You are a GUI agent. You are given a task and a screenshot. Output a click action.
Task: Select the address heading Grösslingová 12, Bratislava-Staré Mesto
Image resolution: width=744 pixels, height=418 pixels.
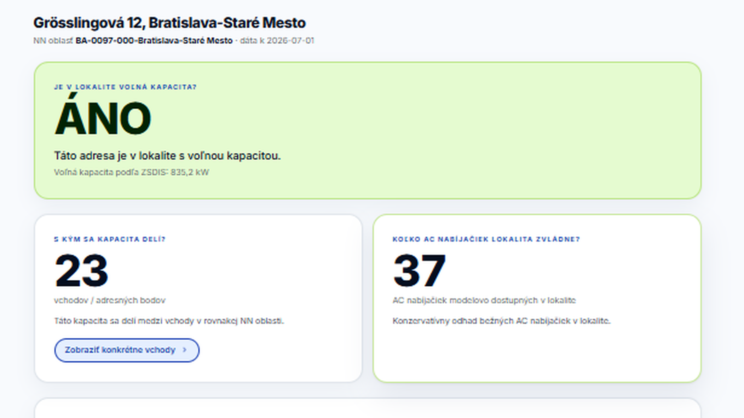coord(169,23)
